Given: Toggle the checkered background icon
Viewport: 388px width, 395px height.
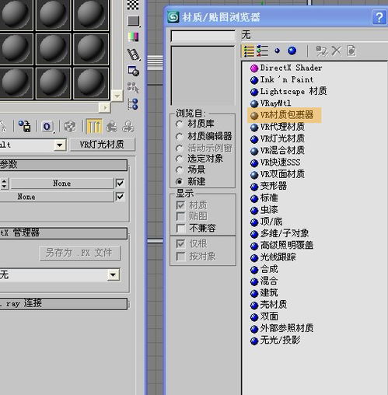Looking at the screenshot, I should click(x=133, y=5).
